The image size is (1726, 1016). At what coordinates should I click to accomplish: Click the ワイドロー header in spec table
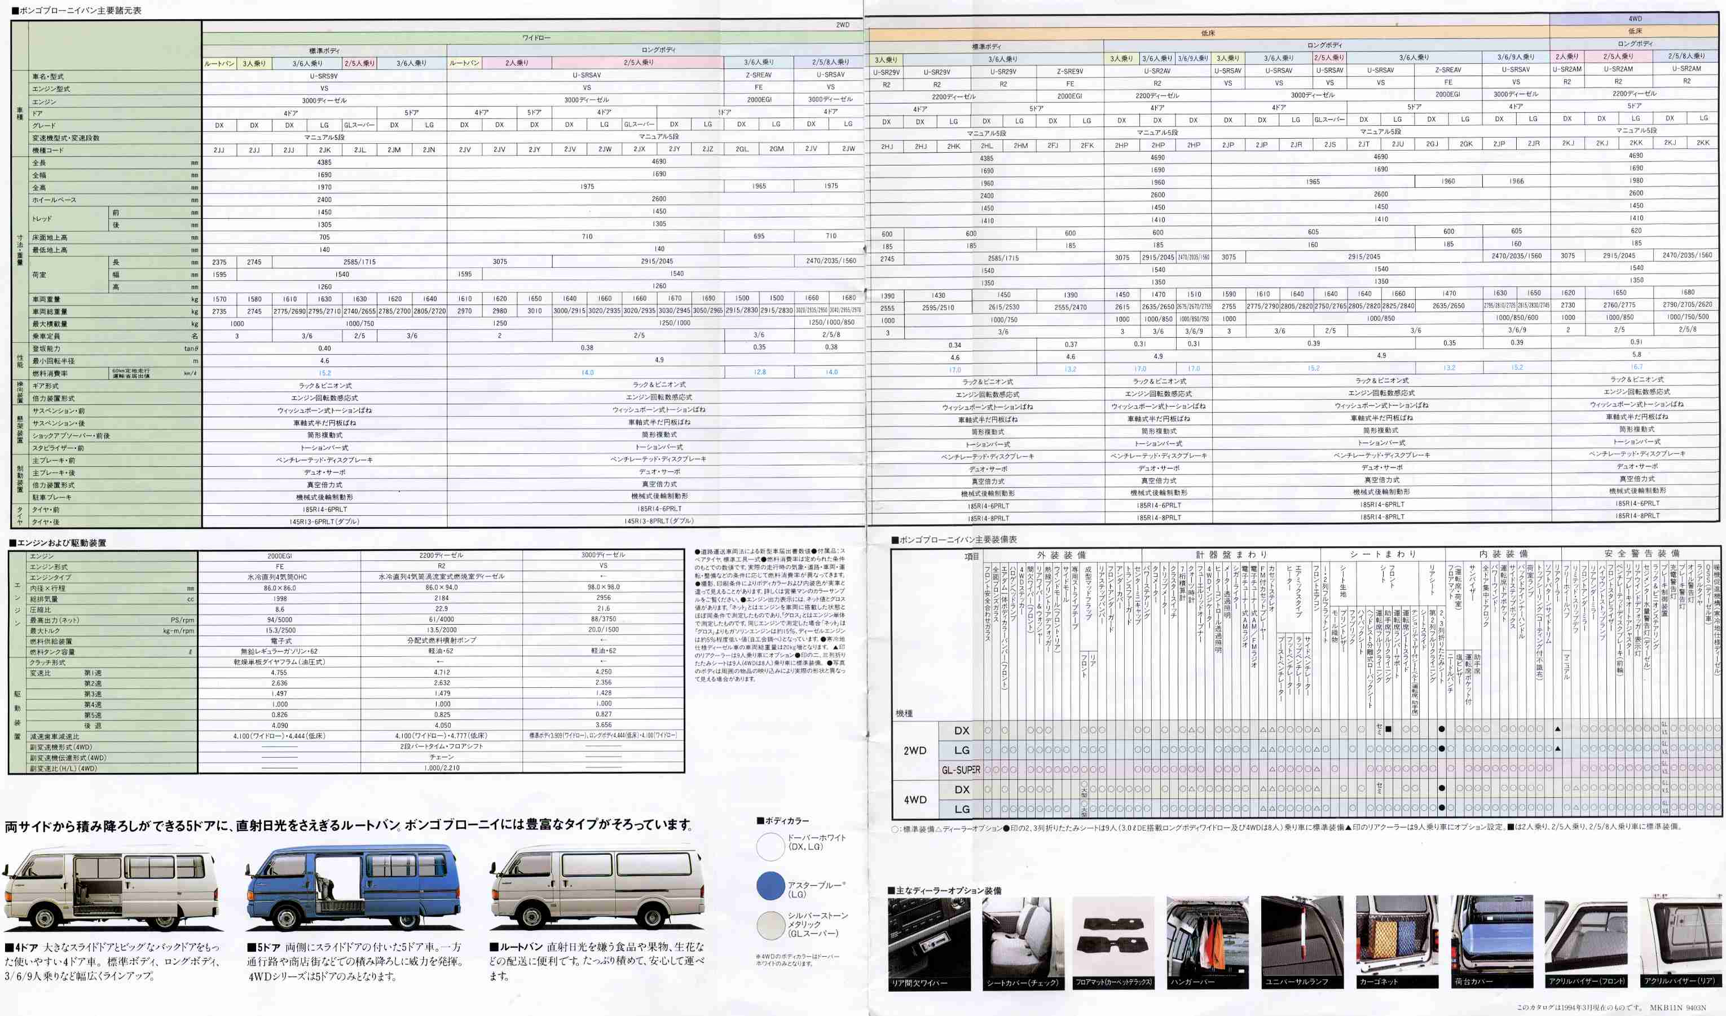[x=536, y=38]
